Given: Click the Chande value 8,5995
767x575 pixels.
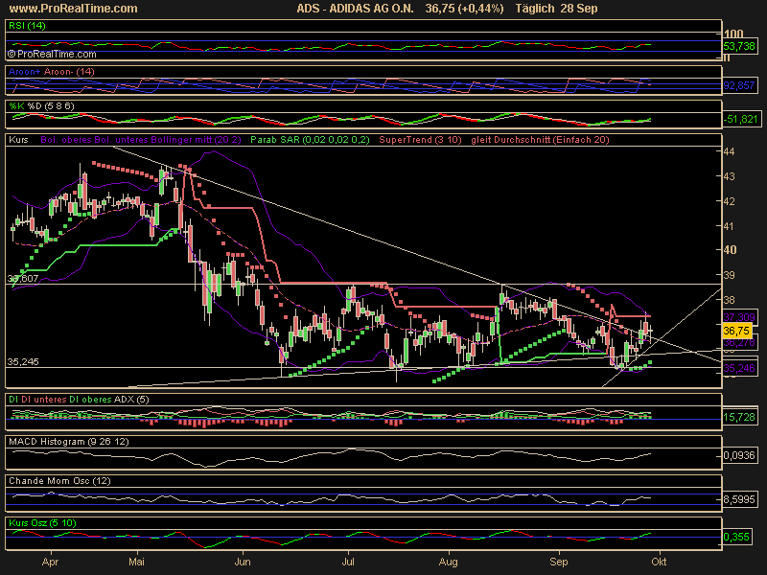Looking at the screenshot, I should 739,499.
